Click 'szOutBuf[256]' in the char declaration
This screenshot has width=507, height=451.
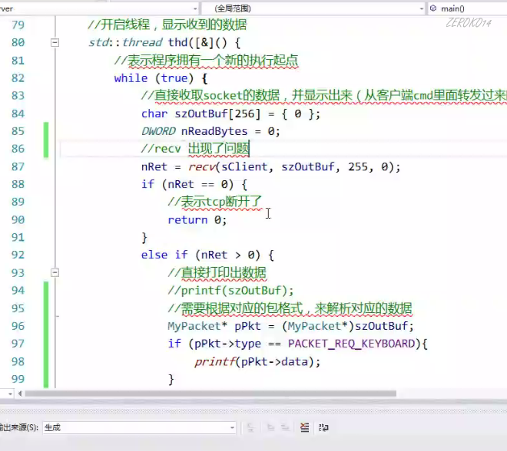click(217, 114)
